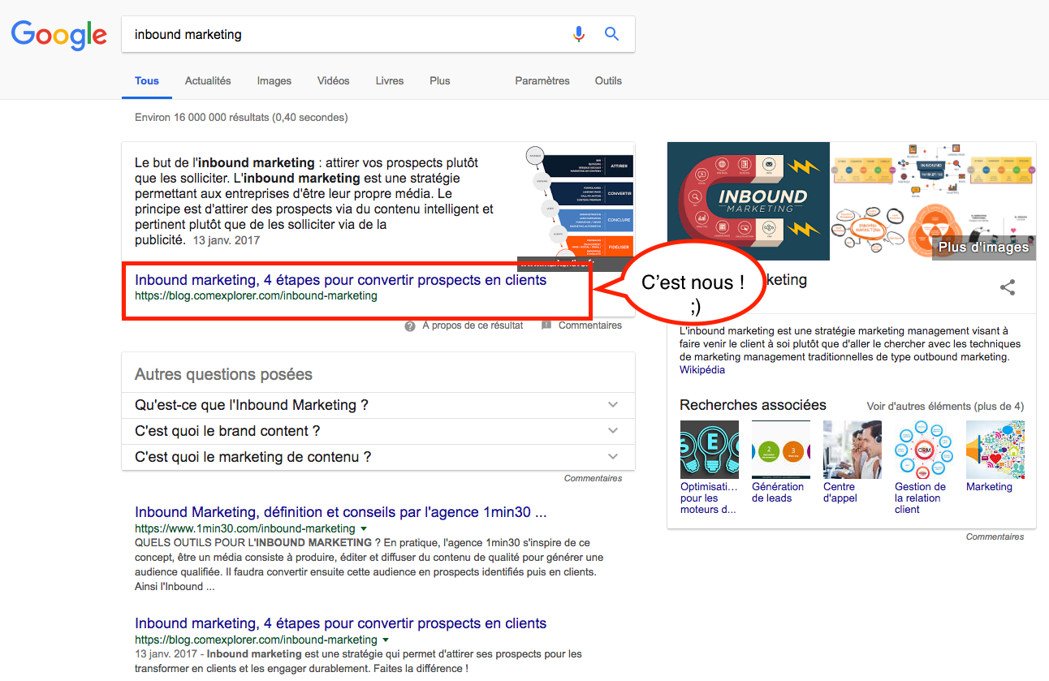
Task: Expand Qu'est-ce que l'Inbound Marketing question
Action: pos(378,405)
